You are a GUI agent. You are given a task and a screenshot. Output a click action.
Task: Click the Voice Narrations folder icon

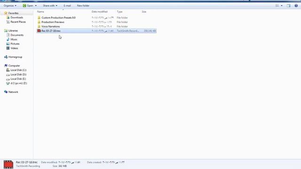(39, 26)
